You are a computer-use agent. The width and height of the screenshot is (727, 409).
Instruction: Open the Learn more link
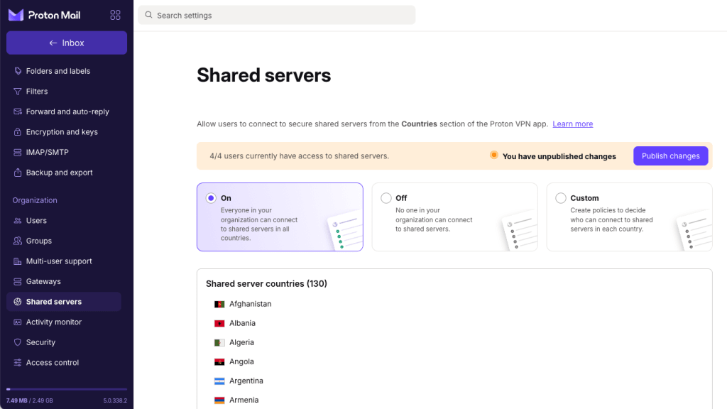pos(572,124)
